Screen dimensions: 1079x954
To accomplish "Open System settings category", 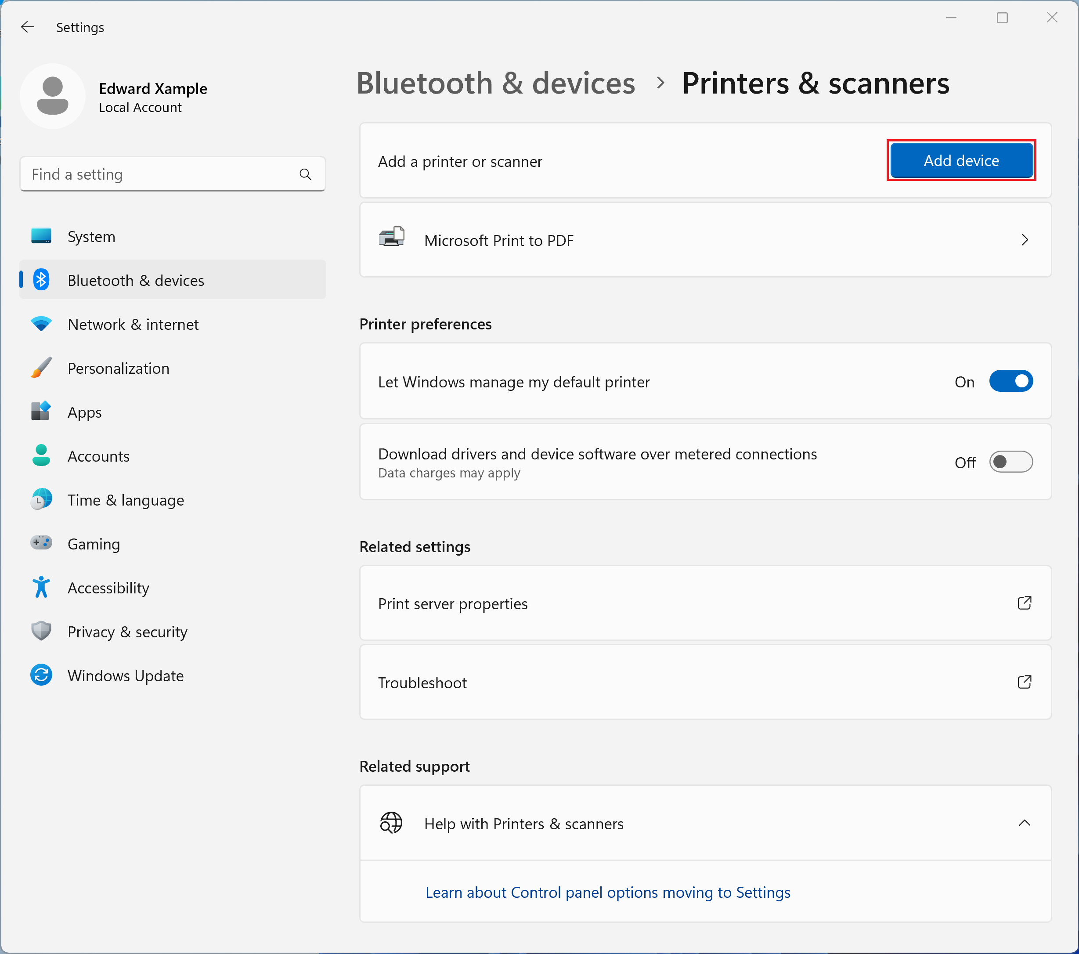I will 173,236.
